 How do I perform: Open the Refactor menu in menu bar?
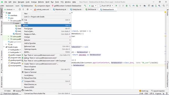(x=41, y=2)
